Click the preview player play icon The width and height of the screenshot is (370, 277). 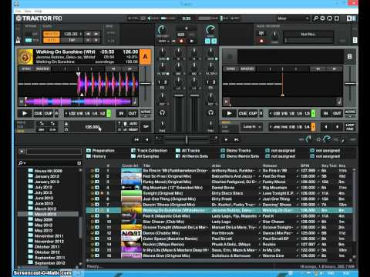[x=22, y=152]
